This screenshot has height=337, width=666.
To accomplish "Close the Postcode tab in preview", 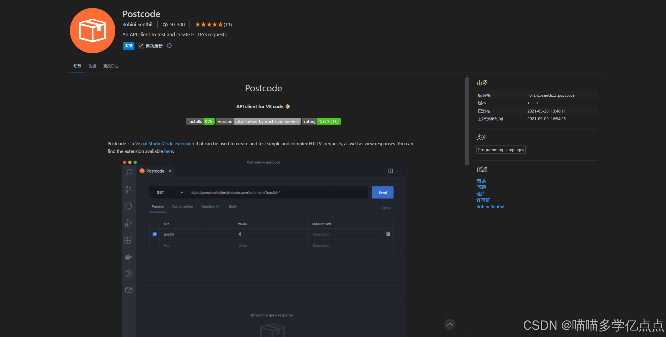I will click(170, 171).
